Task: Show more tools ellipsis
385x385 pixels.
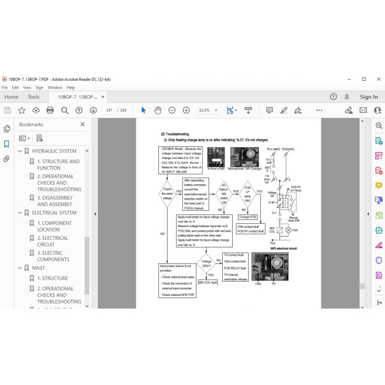Action: (319, 110)
